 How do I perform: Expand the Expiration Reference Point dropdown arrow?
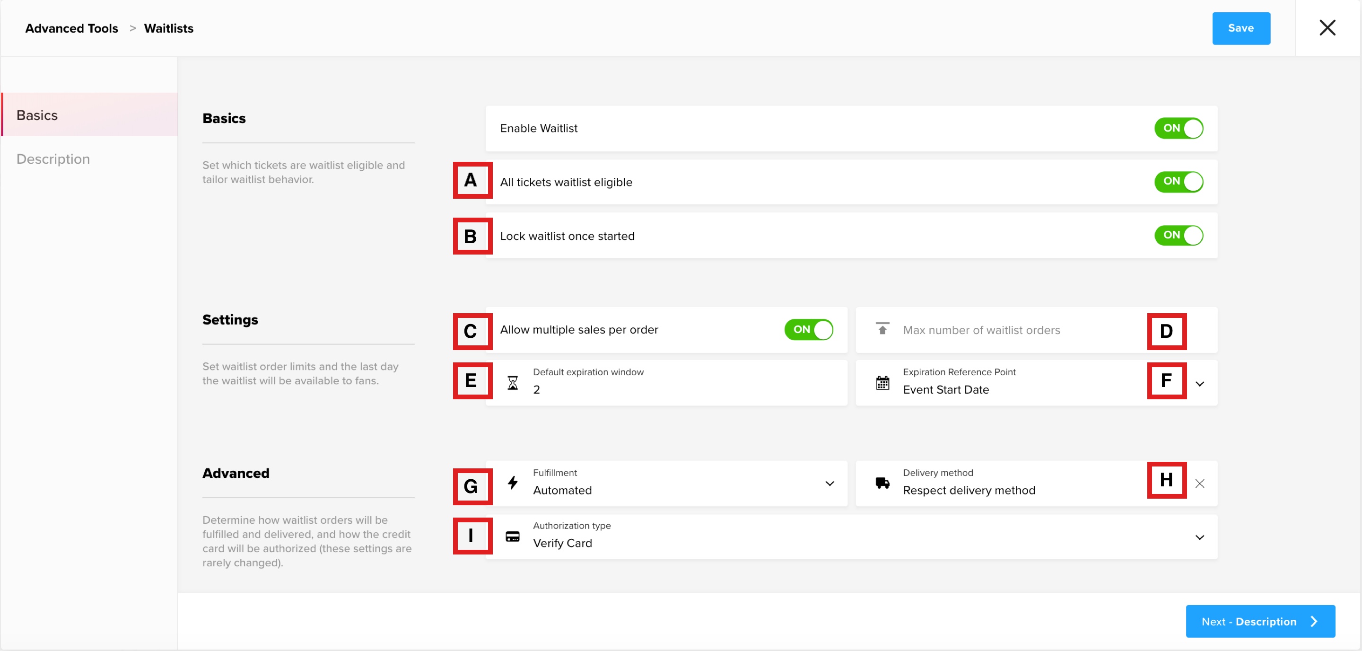[x=1200, y=383]
